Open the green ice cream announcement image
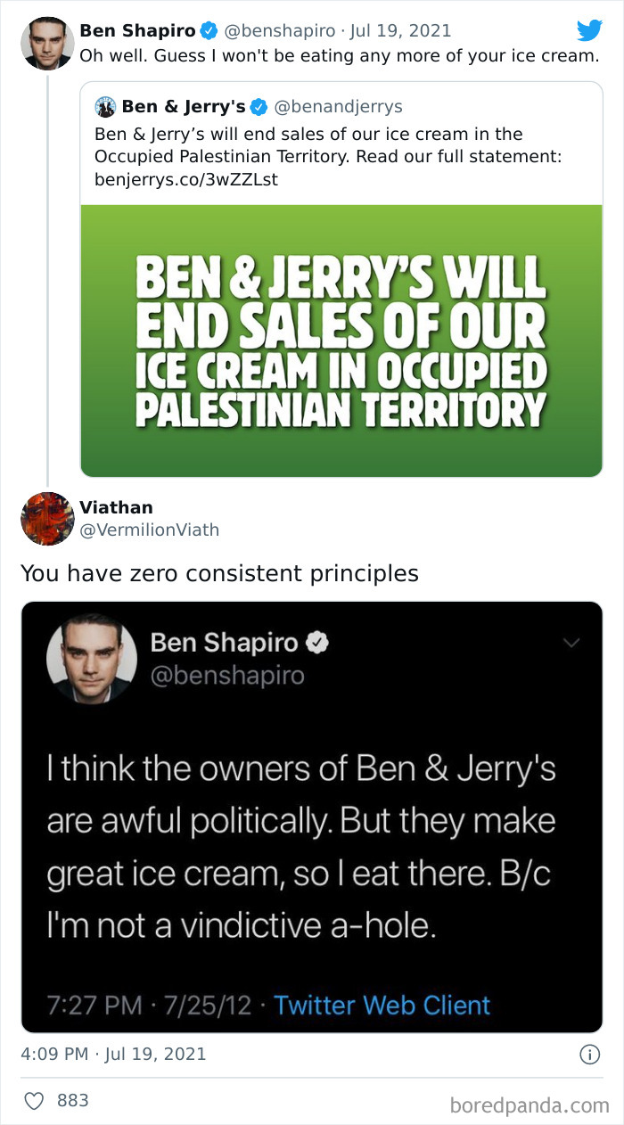The image size is (624, 1125). [x=342, y=339]
